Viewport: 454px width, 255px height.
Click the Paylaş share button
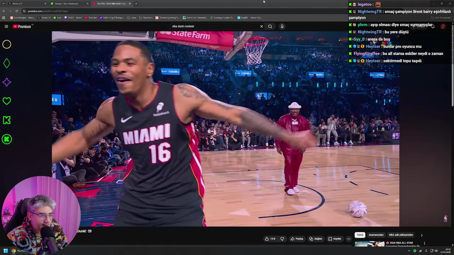point(297,239)
